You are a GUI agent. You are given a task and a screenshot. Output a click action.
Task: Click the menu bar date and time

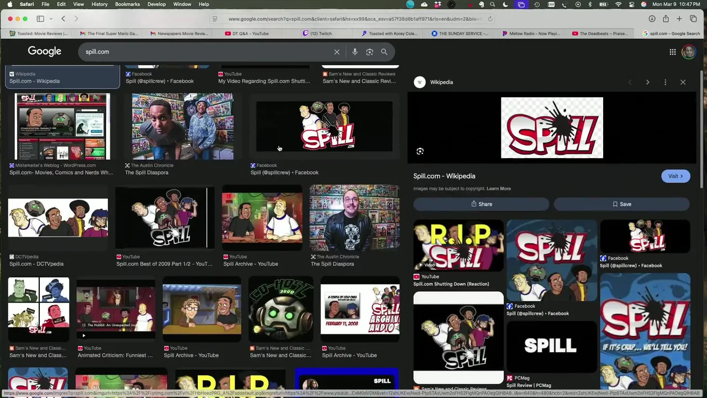(x=676, y=4)
